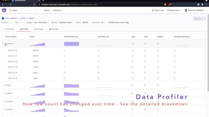
Task: Click the Standard Deviation header
Action: 182,37
